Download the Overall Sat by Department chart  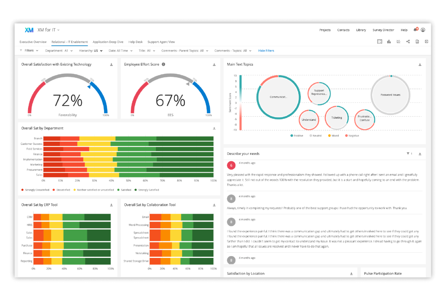pyautogui.click(x=214, y=128)
